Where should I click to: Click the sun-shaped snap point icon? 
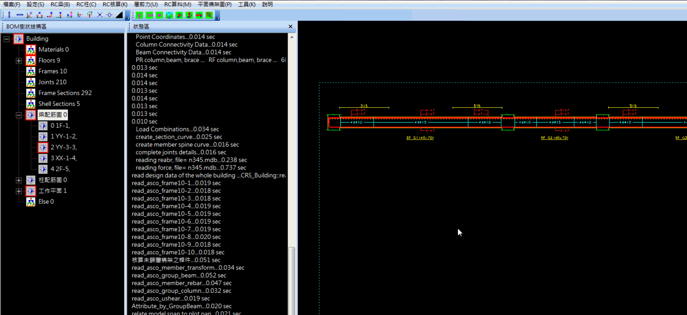[109, 15]
